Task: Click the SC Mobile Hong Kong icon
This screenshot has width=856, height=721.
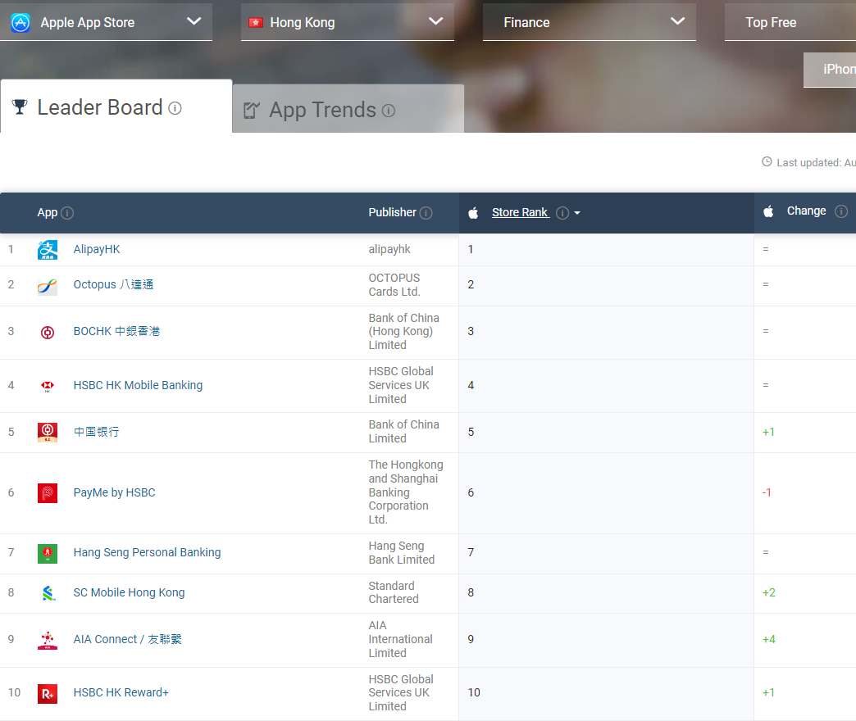Action: coord(48,593)
